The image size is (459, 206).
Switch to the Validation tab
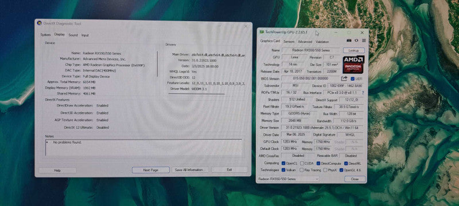pos(322,42)
